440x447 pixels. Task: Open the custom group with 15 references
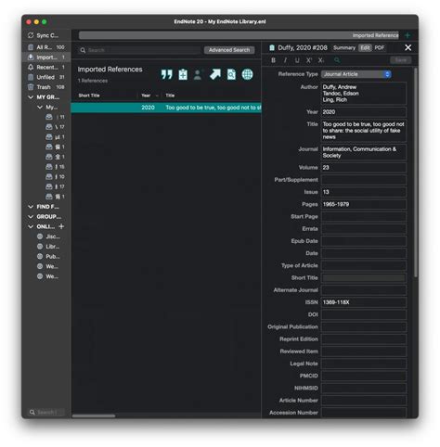pos(55,167)
